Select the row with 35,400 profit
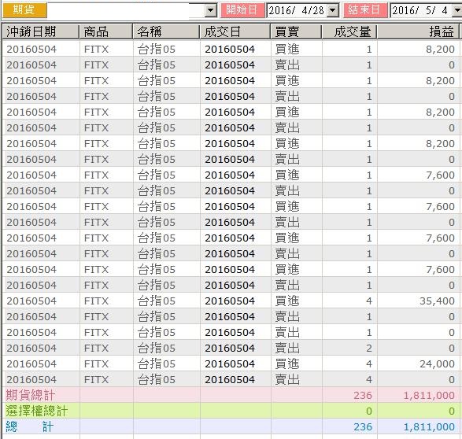This screenshot has height=439, width=462. [x=231, y=301]
